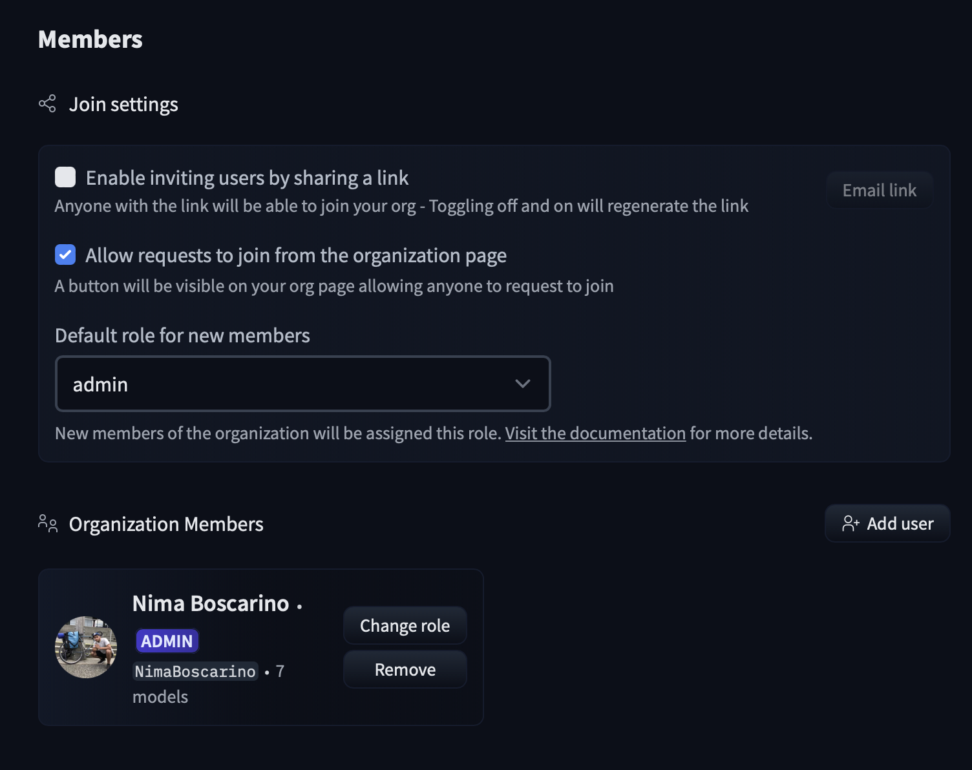972x770 pixels.
Task: Open Nima Boscarino's avatar photo
Action: (x=86, y=647)
